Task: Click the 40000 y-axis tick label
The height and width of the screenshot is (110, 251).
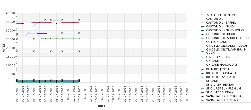Action: [x=10, y=13]
